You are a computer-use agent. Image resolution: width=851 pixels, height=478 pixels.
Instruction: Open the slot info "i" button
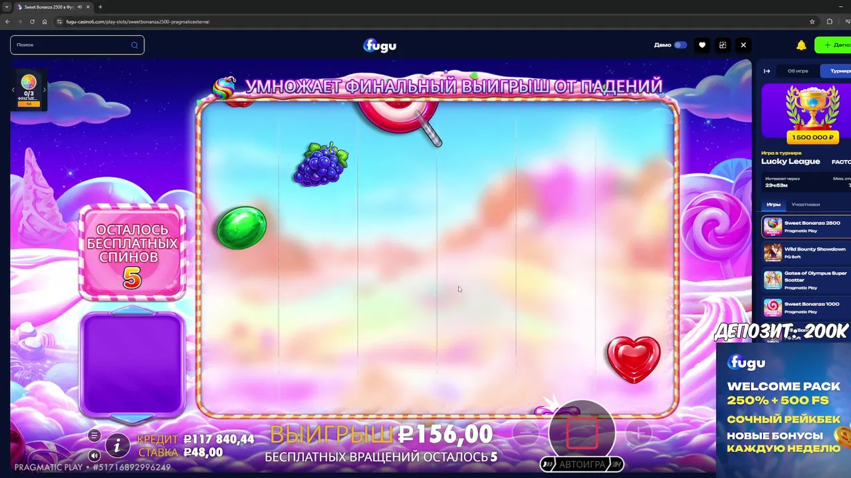pyautogui.click(x=118, y=446)
